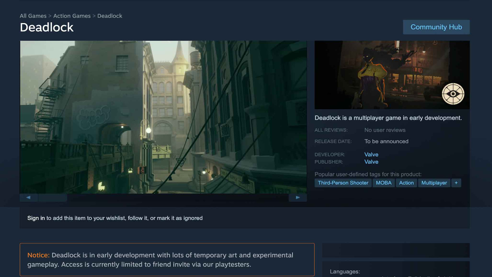
Task: Click the Sign in link
Action: pos(36,218)
